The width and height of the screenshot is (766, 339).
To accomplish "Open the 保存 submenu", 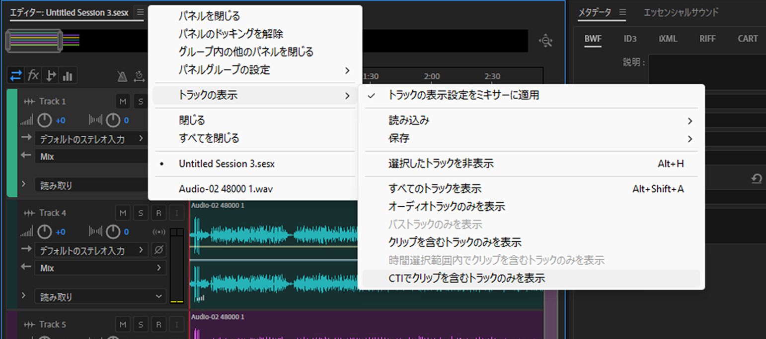I will pyautogui.click(x=531, y=138).
